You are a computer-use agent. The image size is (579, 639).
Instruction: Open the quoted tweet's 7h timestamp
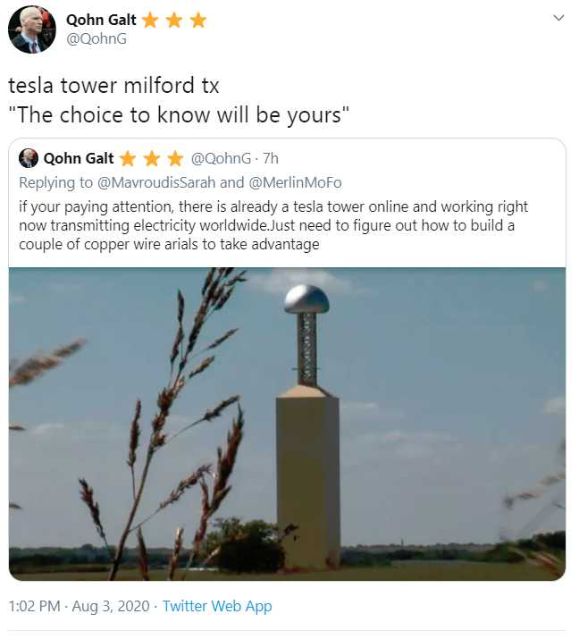269,158
